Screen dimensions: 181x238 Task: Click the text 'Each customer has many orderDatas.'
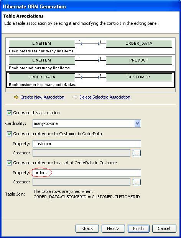(x=42, y=85)
